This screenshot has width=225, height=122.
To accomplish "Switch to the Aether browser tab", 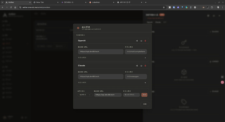I will (x=18, y=2).
